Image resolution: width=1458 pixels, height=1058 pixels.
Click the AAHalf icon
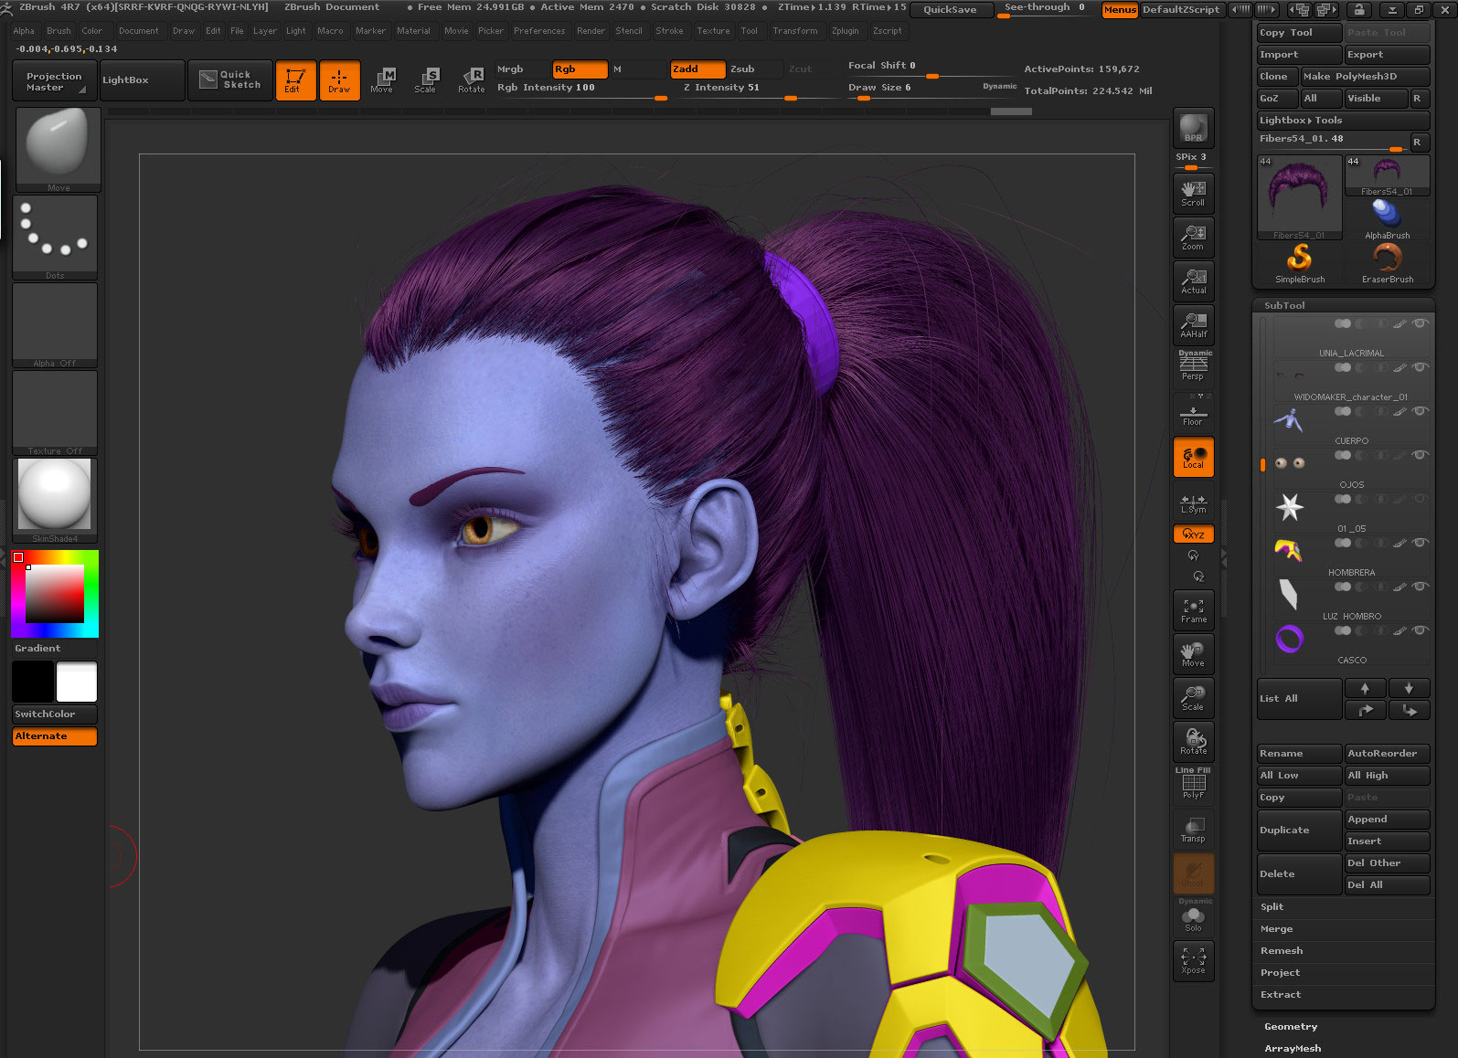(1193, 325)
